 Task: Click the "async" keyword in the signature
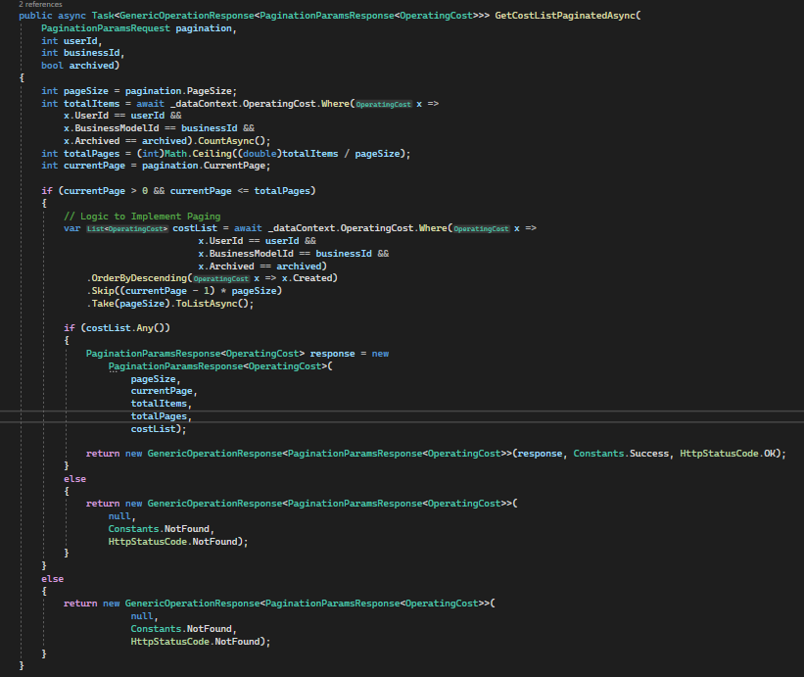(71, 16)
